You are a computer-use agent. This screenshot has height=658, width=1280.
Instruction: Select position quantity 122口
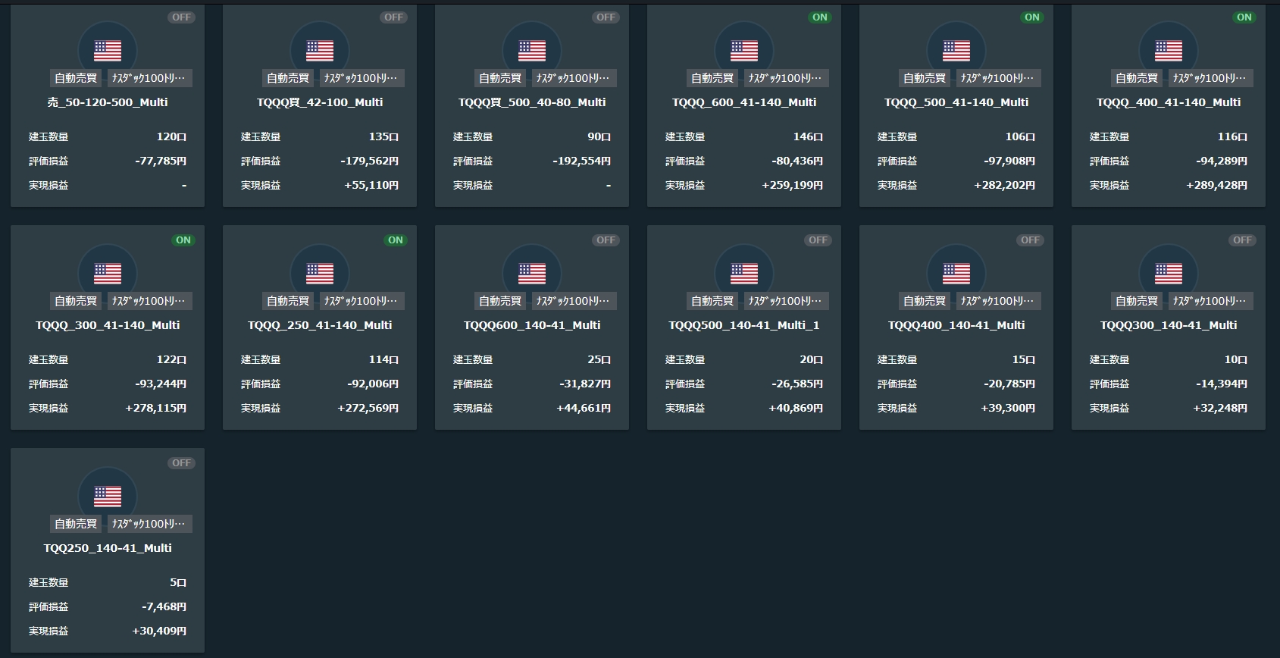coord(171,359)
